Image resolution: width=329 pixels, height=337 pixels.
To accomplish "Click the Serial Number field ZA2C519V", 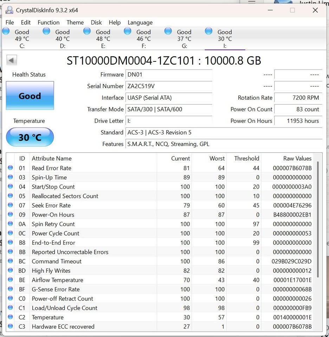I will pyautogui.click(x=169, y=86).
